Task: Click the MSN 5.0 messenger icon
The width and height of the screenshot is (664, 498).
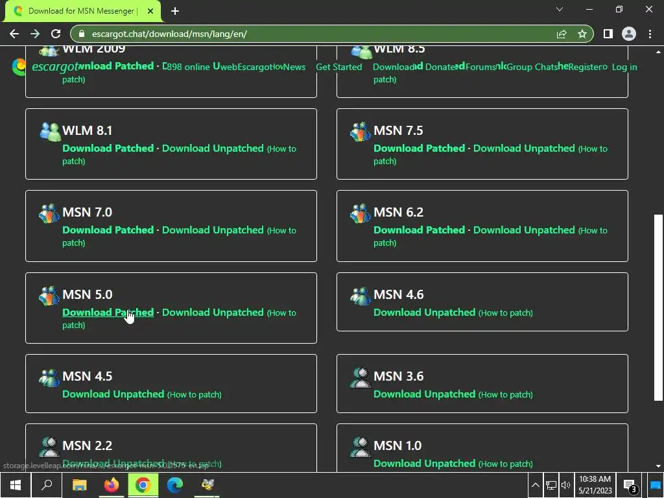Action: pyautogui.click(x=49, y=296)
